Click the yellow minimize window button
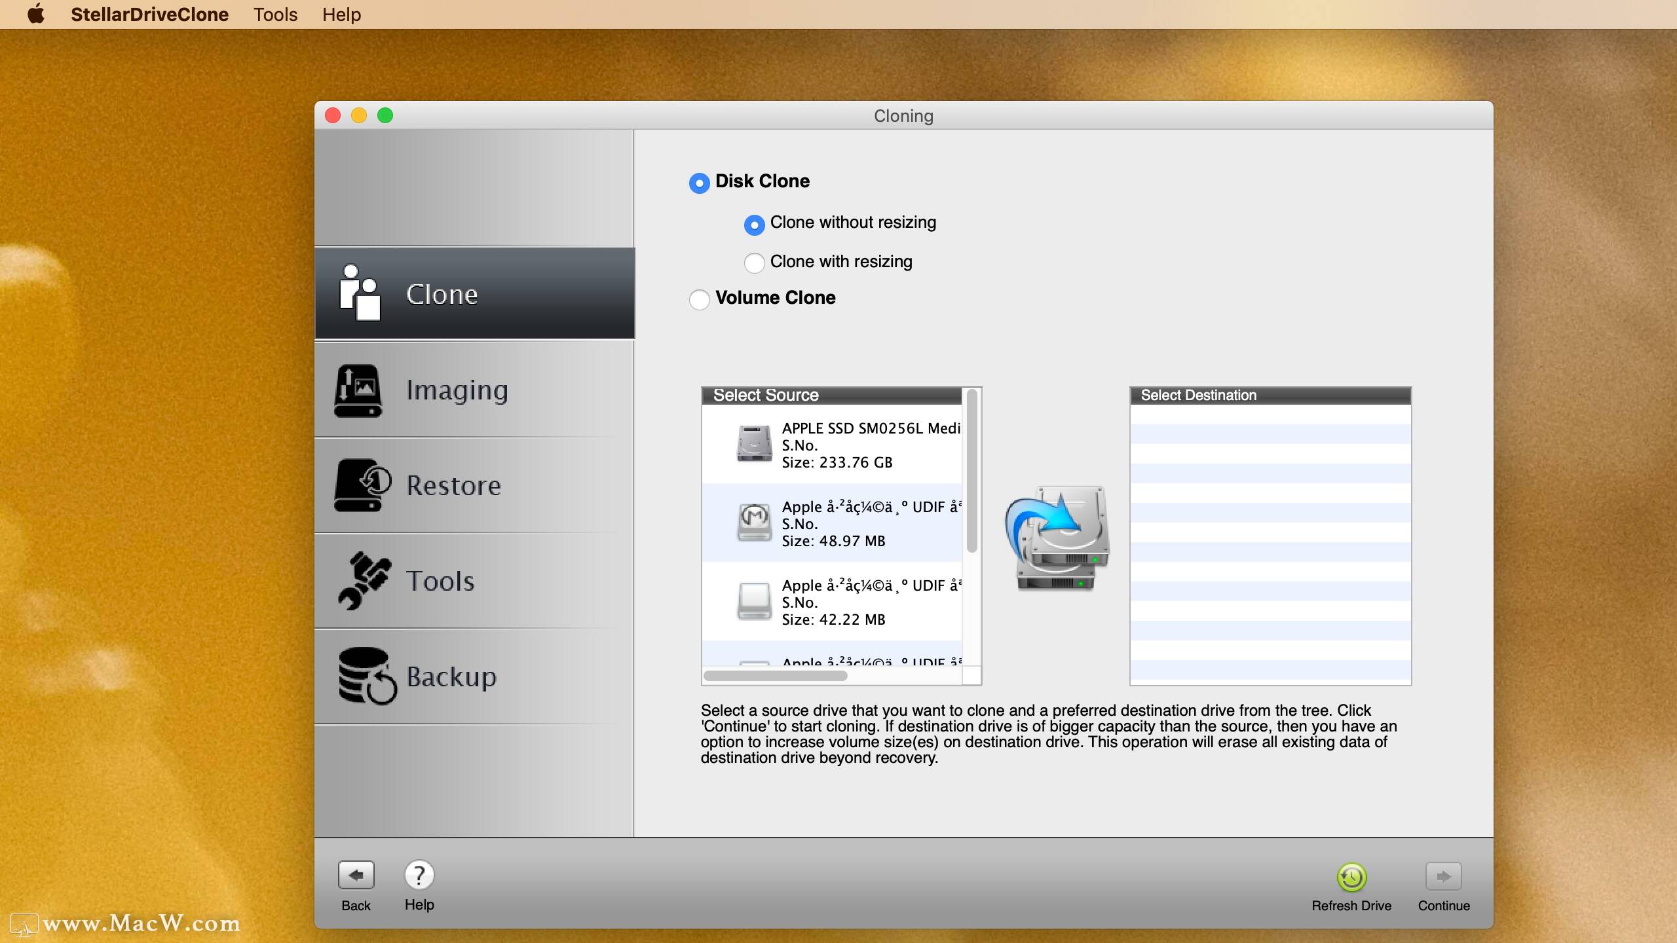 pos(359,116)
